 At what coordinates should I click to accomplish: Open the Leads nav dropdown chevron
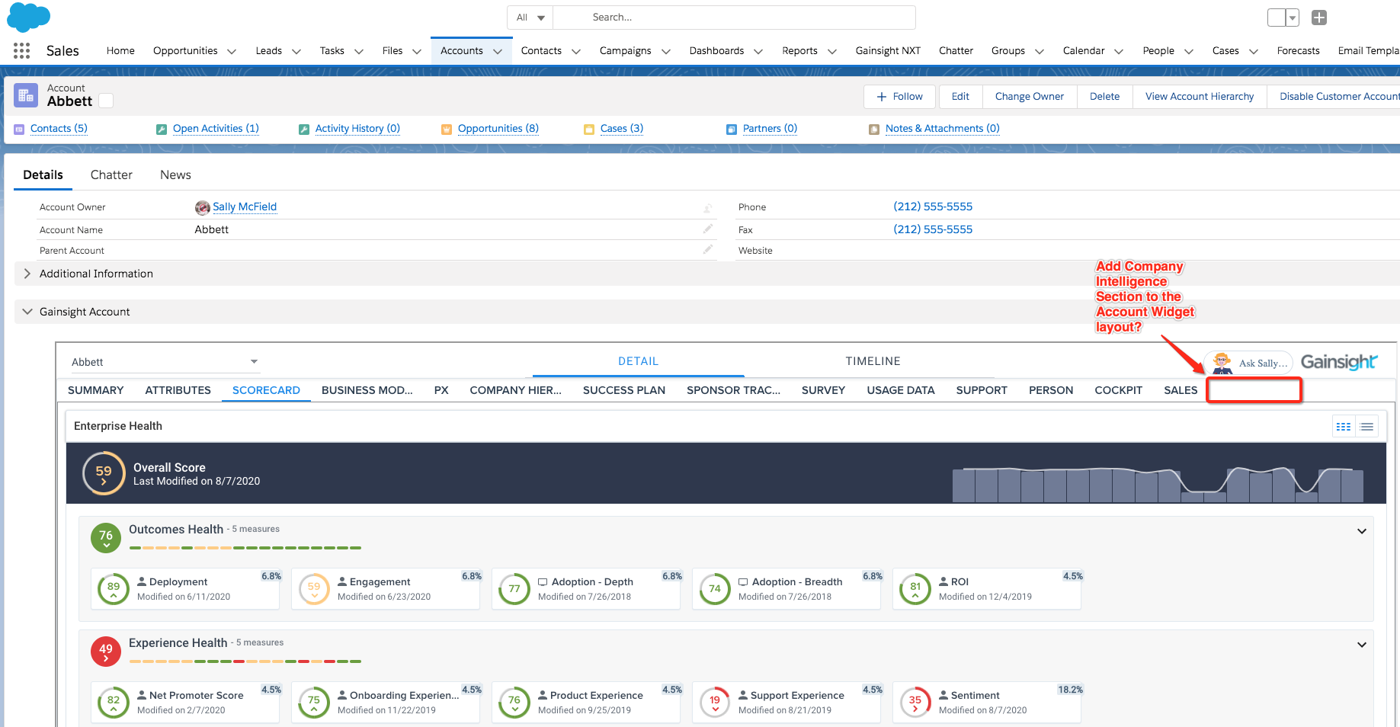click(x=296, y=52)
